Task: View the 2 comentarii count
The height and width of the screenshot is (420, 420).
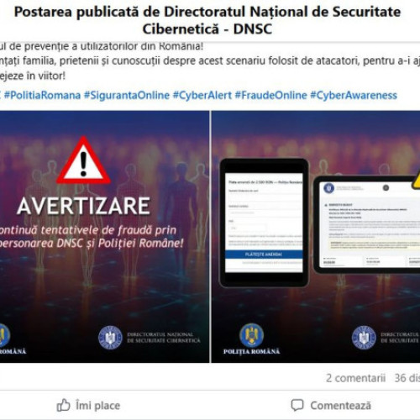Action: (x=355, y=378)
